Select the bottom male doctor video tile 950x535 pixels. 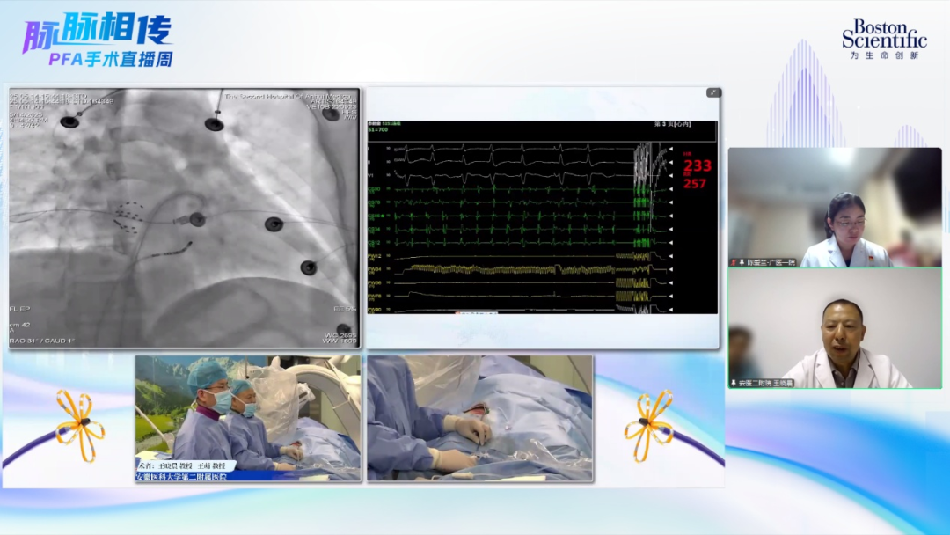click(x=834, y=328)
